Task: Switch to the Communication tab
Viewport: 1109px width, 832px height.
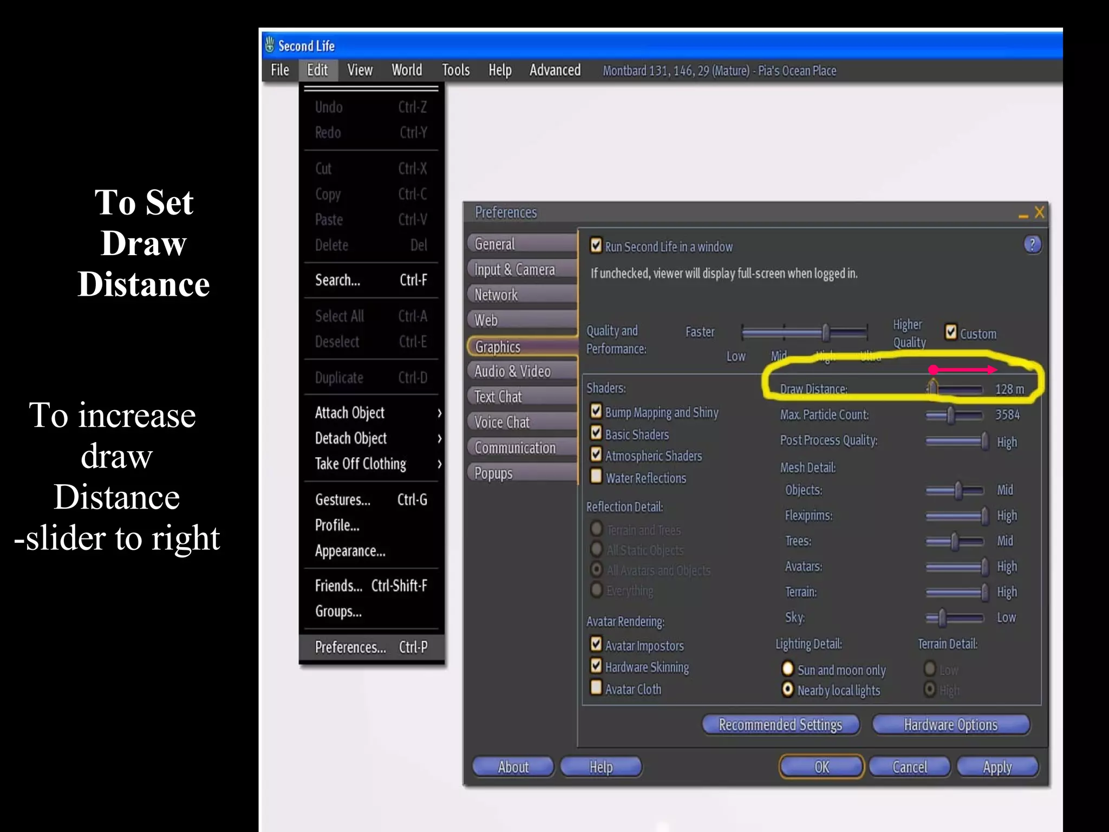Action: (522, 447)
